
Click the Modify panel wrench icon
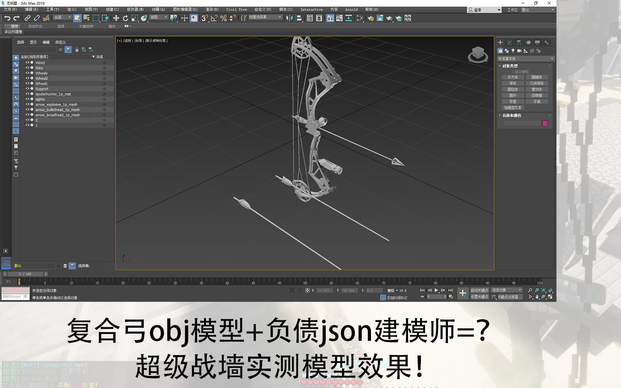click(546, 43)
